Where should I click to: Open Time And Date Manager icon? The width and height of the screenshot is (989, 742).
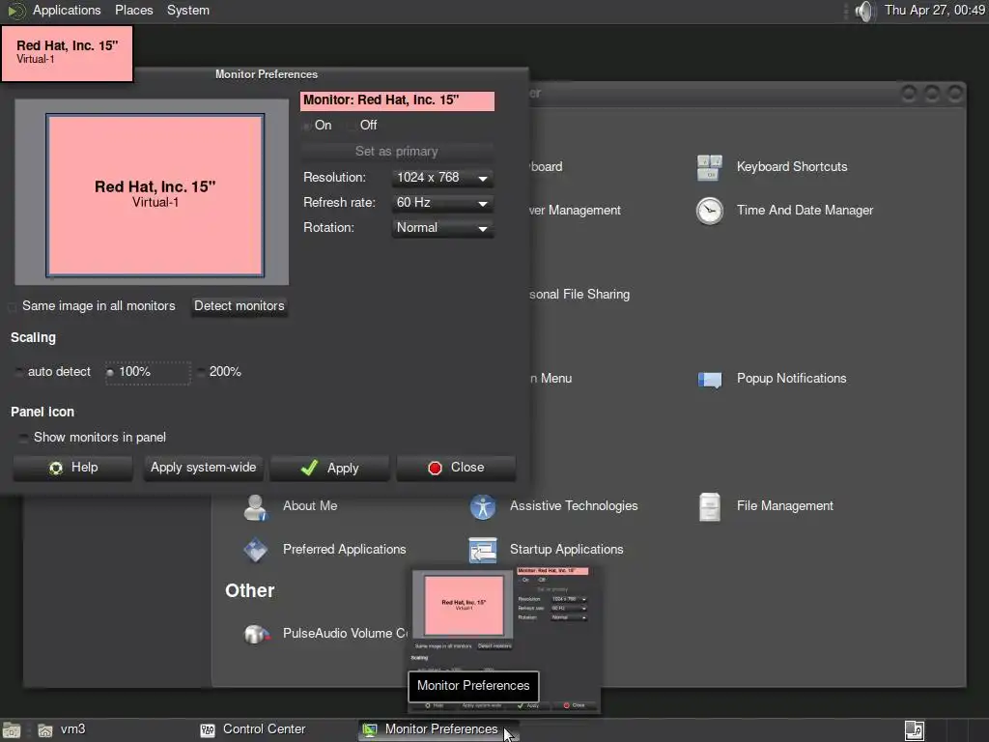pos(709,211)
